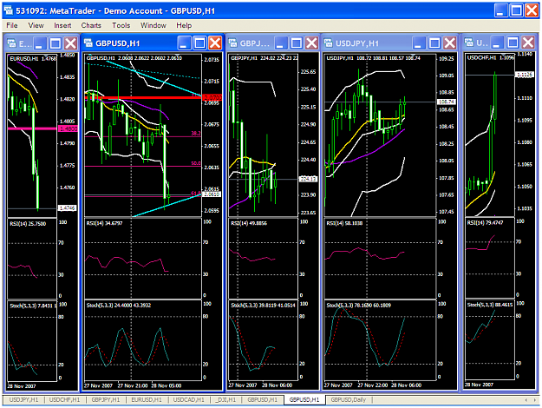Click the GBPJPY chart window icon
542x408 pixels.
[x=232, y=43]
